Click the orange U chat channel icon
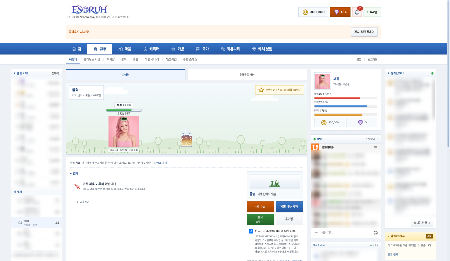Image resolution: width=450 pixels, height=261 pixels. click(x=315, y=147)
